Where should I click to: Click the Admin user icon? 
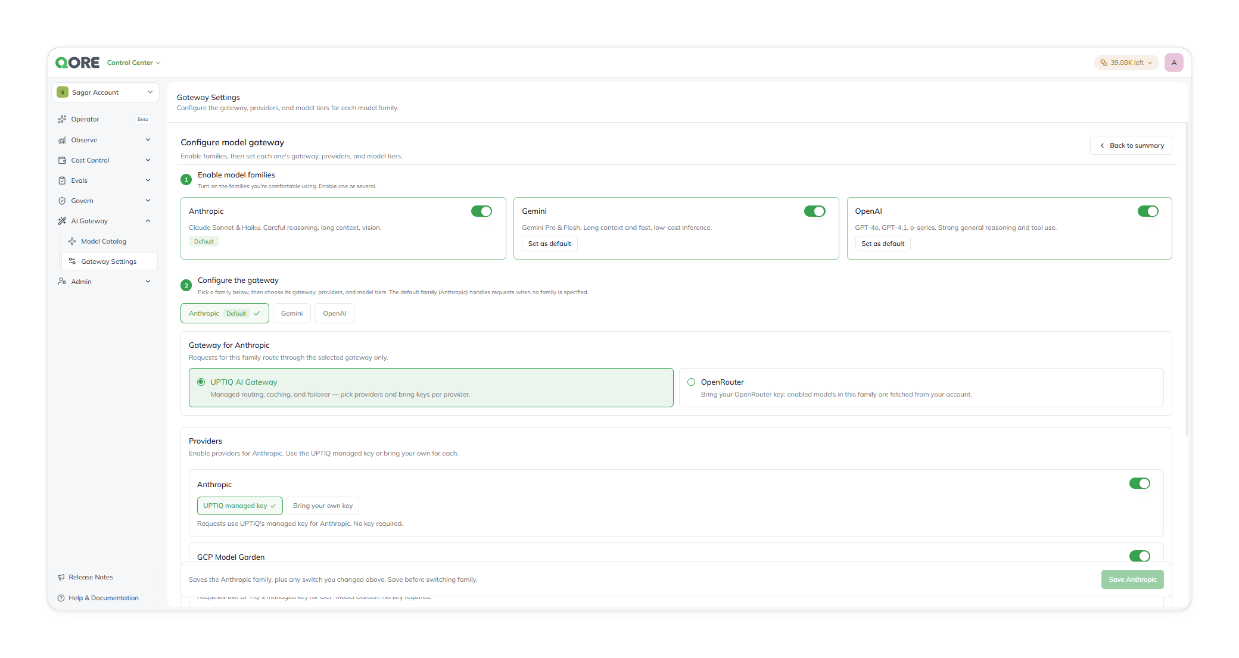tap(62, 282)
